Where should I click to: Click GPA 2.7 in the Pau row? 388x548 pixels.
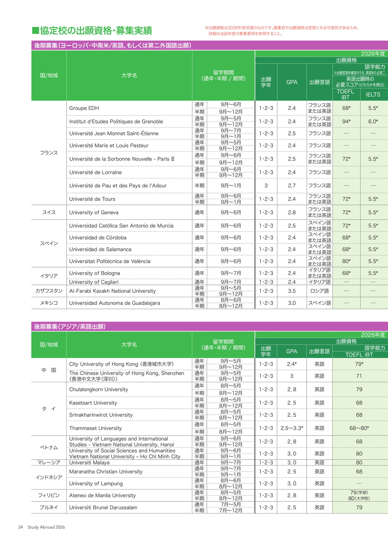pyautogui.click(x=292, y=186)
